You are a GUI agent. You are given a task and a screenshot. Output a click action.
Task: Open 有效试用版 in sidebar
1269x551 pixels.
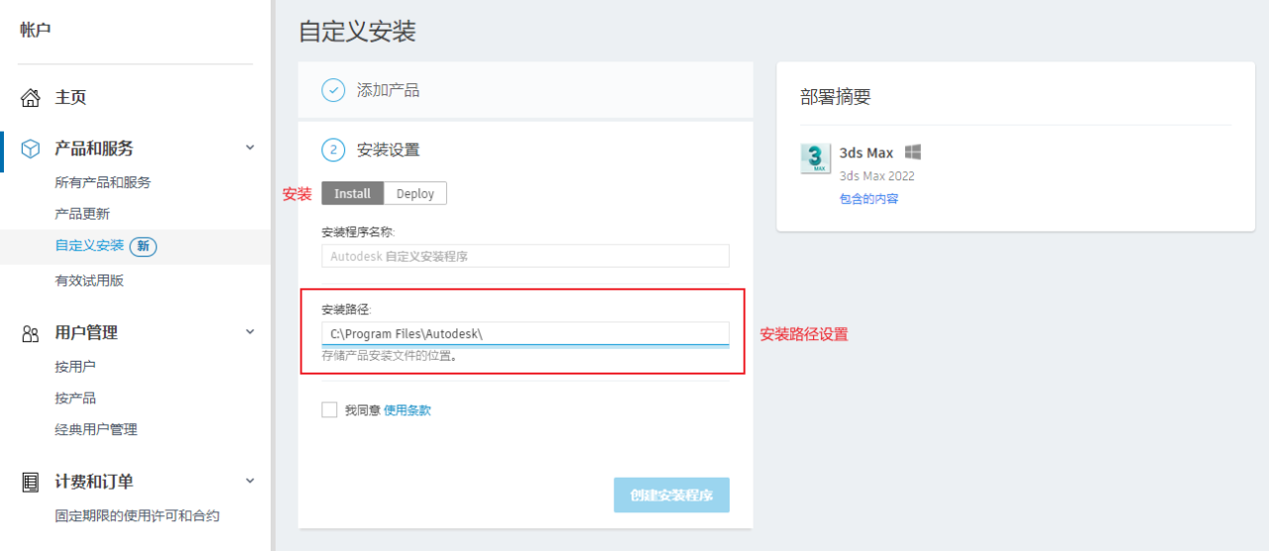tap(89, 280)
